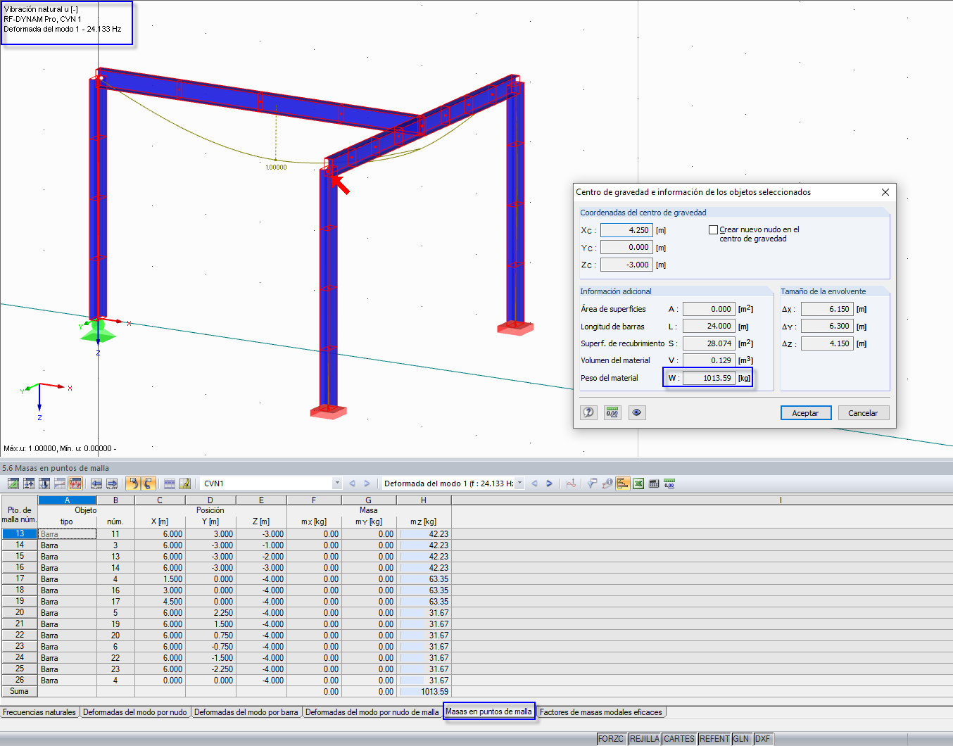Click the Xc coordinate field showing 4.250
Image resolution: width=953 pixels, height=746 pixels.
point(626,230)
